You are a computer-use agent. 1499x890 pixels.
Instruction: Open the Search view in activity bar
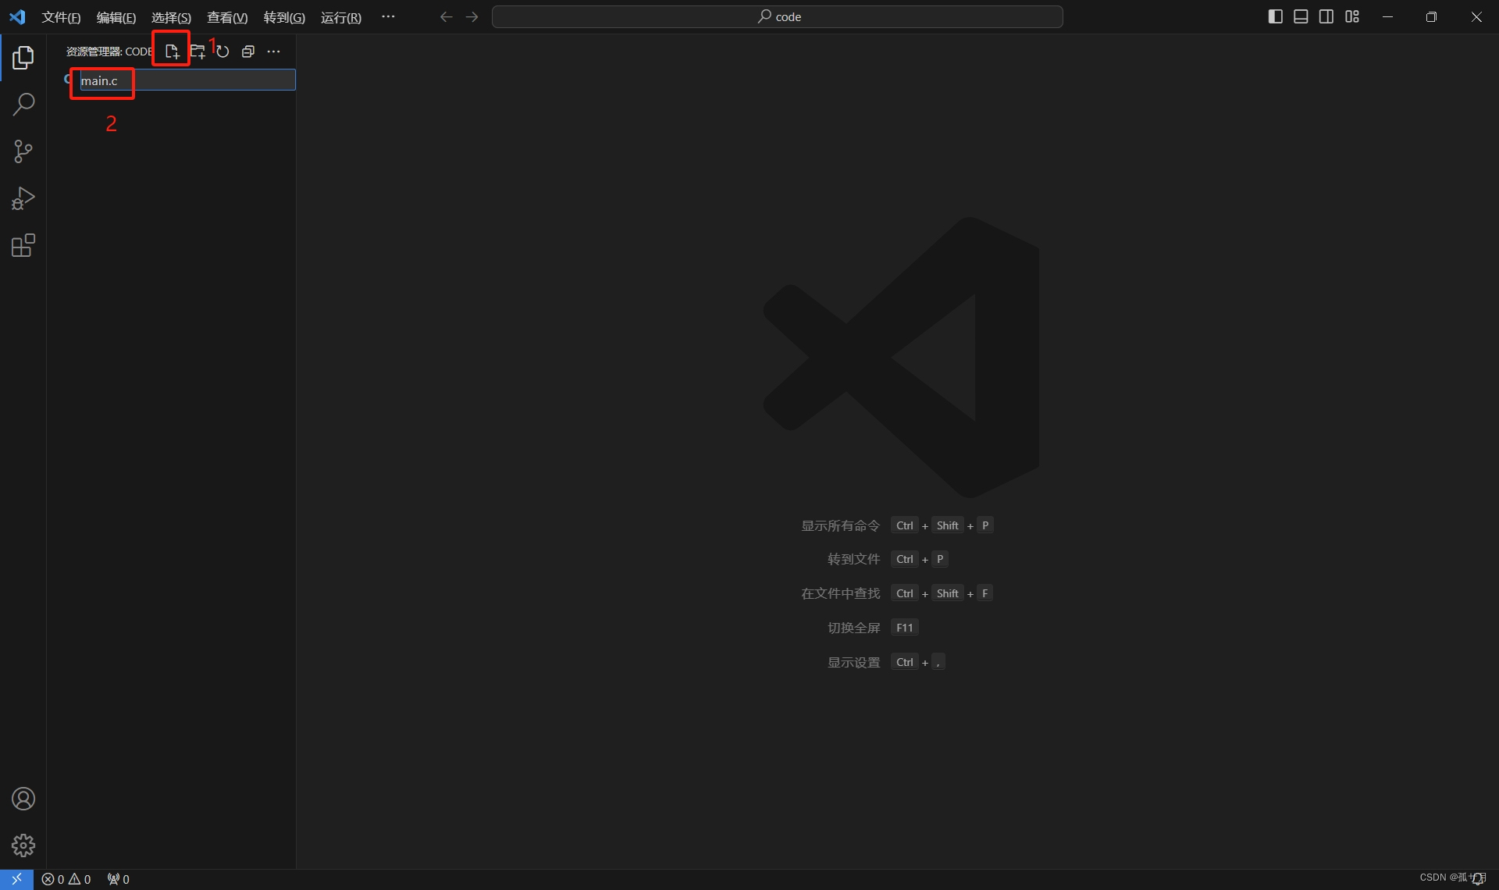(x=23, y=104)
